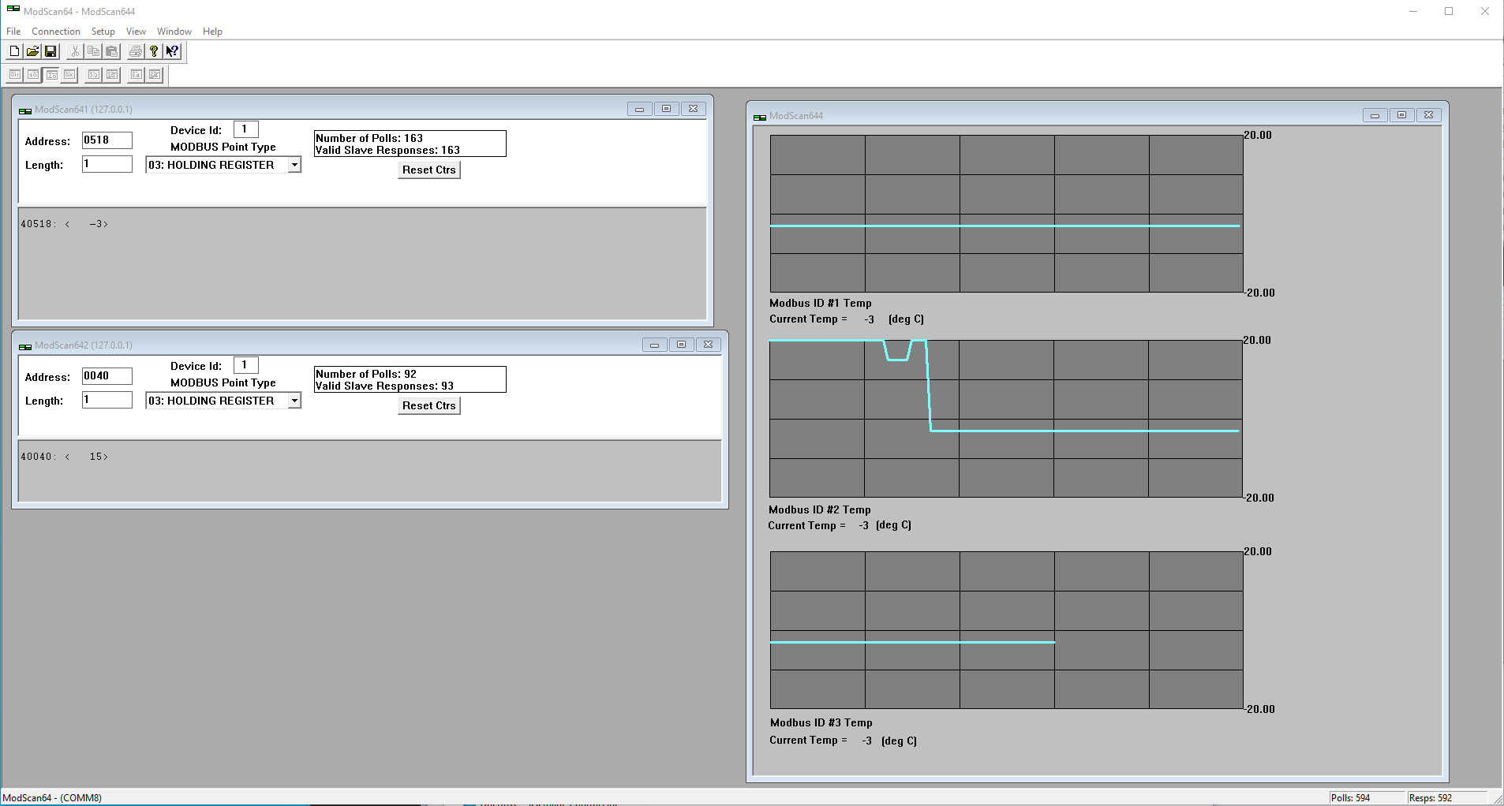Screen dimensions: 1504x806
Task: Click Device Id field in ModScan642
Action: (x=246, y=365)
